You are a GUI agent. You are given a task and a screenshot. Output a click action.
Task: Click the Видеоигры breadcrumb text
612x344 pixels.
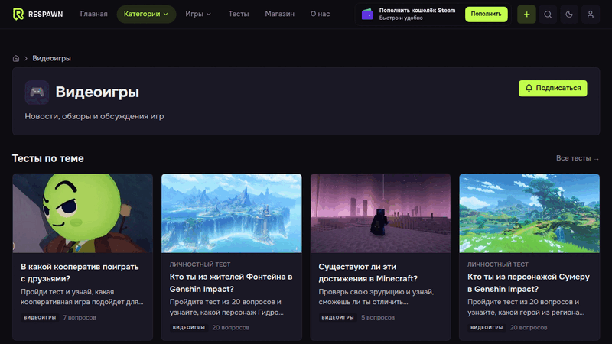pos(51,59)
